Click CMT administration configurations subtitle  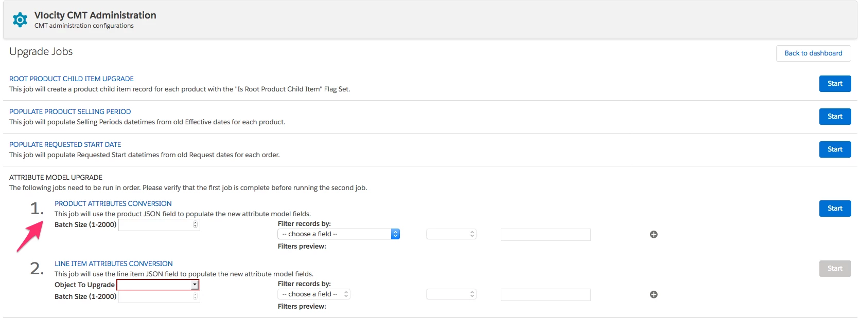(x=84, y=26)
